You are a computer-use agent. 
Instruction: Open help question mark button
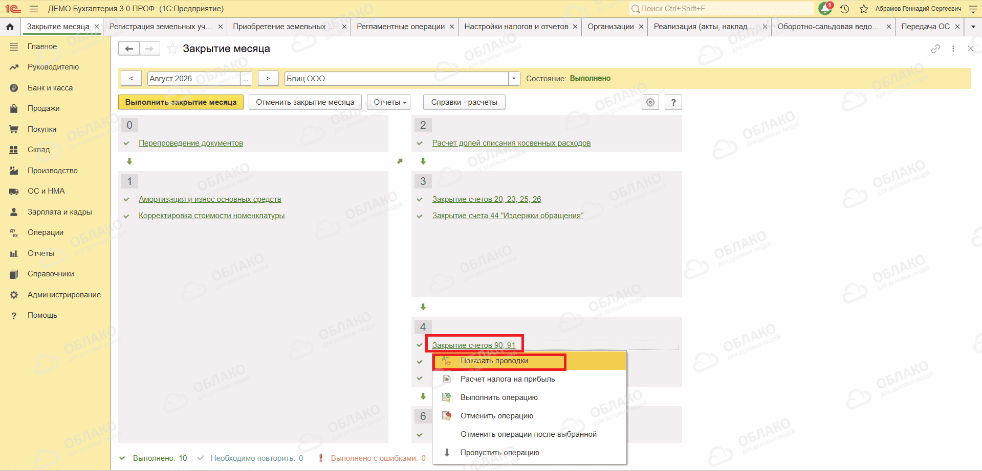(673, 102)
